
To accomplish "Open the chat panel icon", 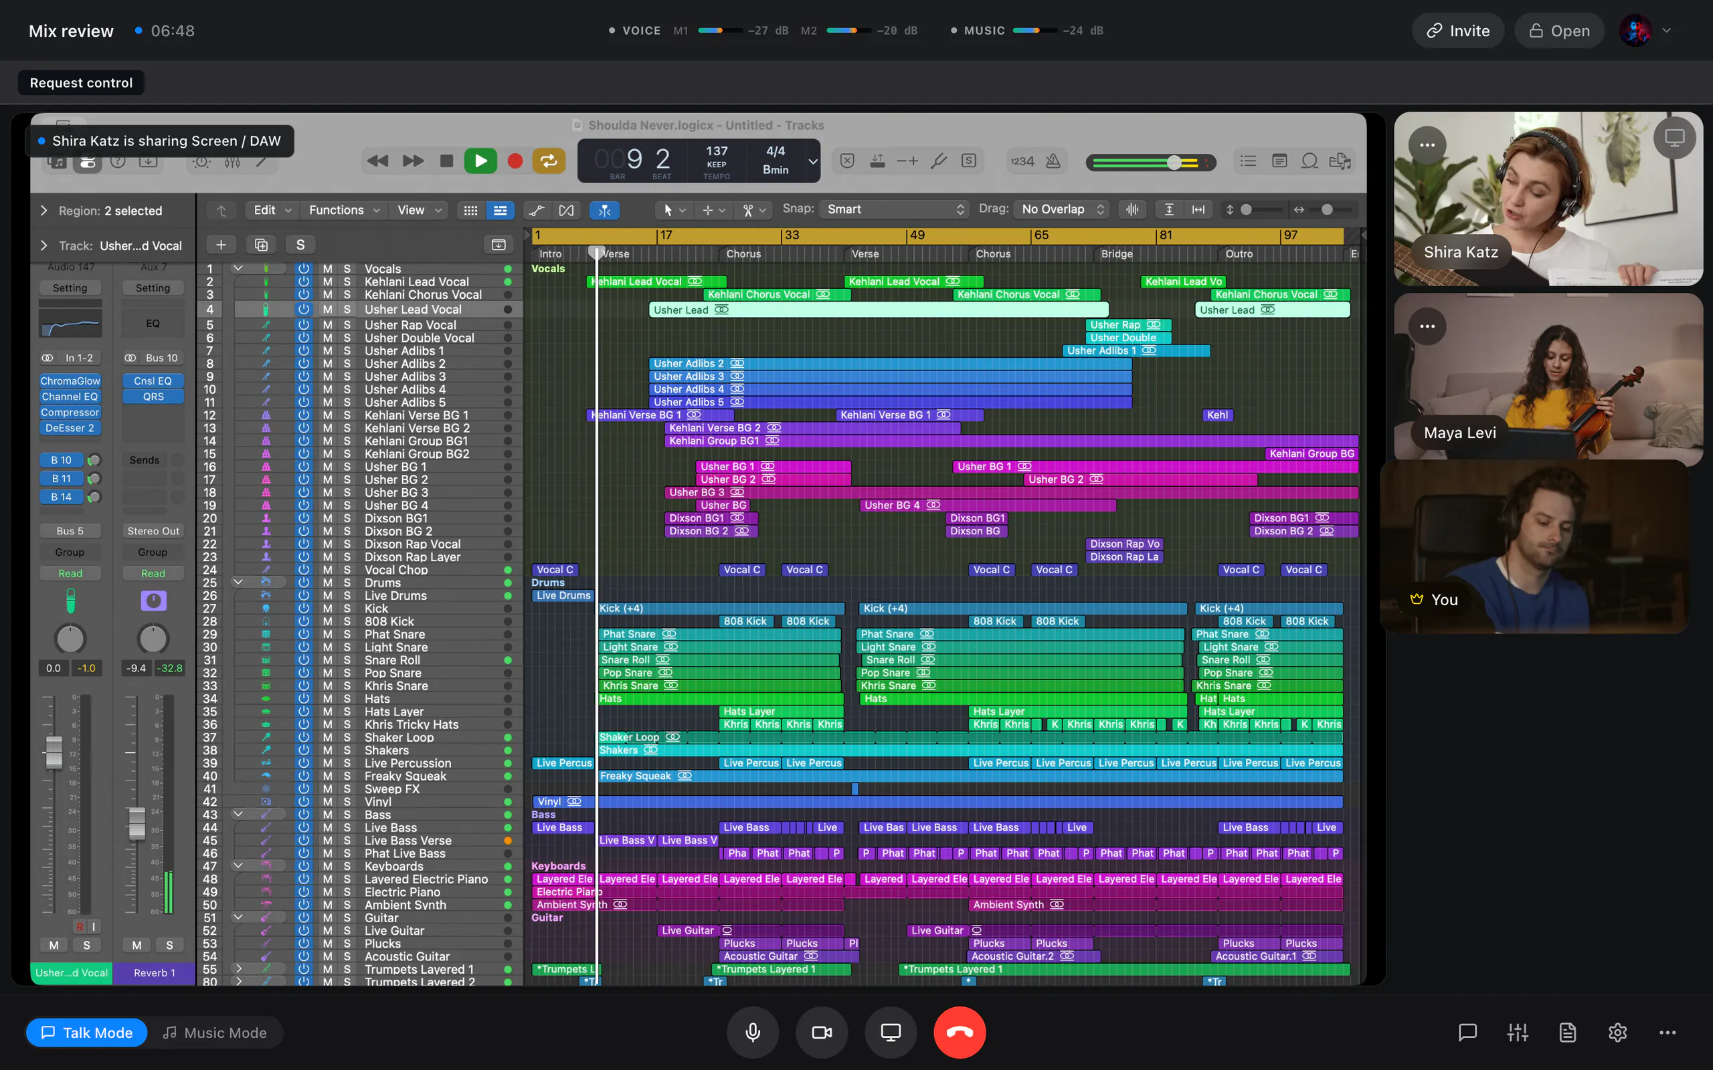I will [x=1467, y=1033].
